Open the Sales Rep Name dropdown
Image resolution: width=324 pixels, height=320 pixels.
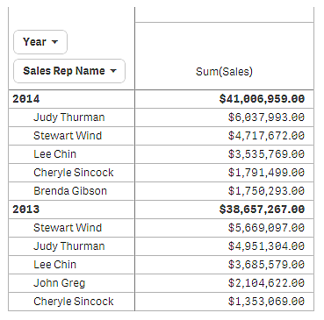coord(69,71)
